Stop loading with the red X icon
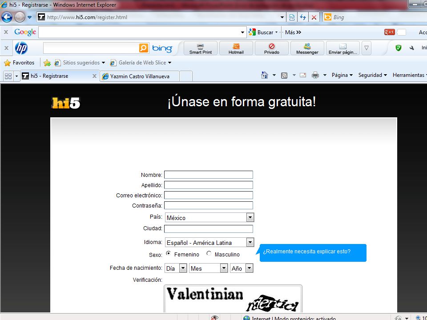Viewport: 427px width, 320px height. point(314,17)
